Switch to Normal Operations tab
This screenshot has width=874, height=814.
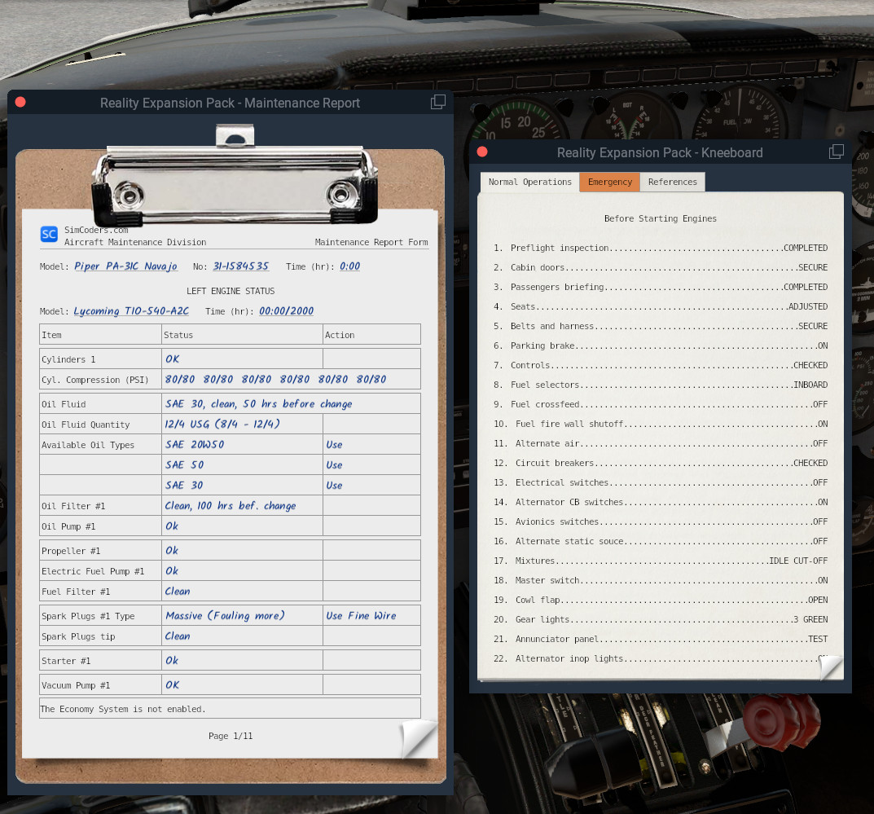click(x=530, y=182)
